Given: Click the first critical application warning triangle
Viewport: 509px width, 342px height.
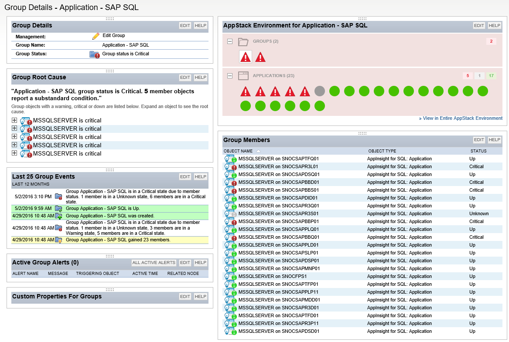Looking at the screenshot, I should [x=246, y=91].
